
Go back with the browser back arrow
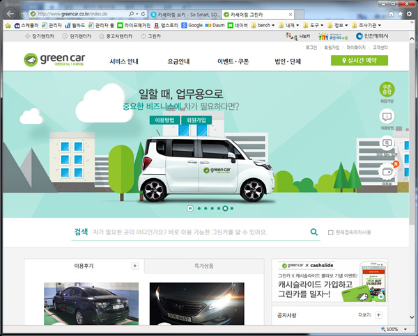[10, 14]
